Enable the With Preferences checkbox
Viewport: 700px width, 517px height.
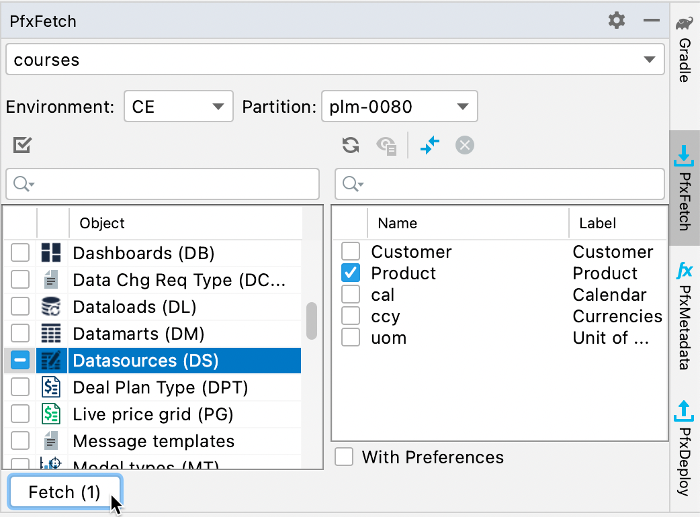click(x=343, y=457)
